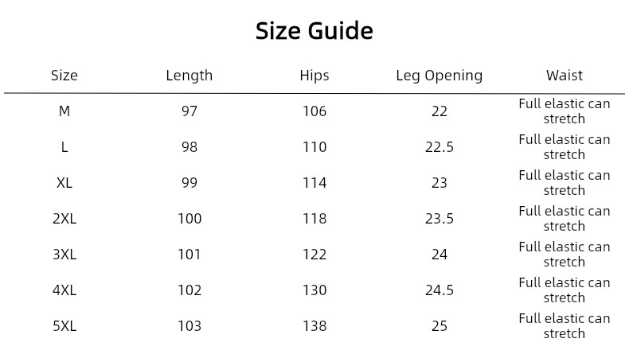Click the leg opening value 23.5

pyautogui.click(x=440, y=219)
